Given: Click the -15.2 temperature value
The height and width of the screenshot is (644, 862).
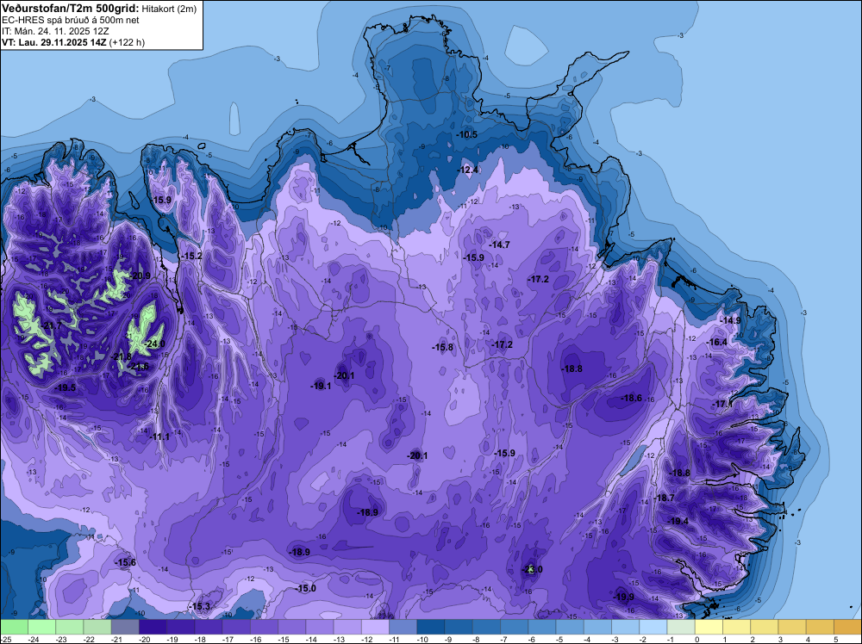Looking at the screenshot, I should [x=192, y=256].
